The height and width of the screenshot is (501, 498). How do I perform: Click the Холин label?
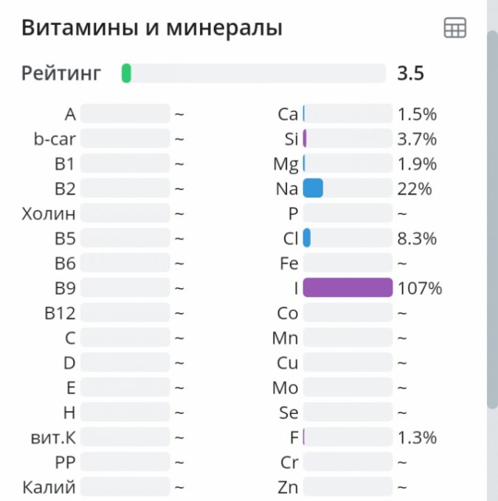49,214
